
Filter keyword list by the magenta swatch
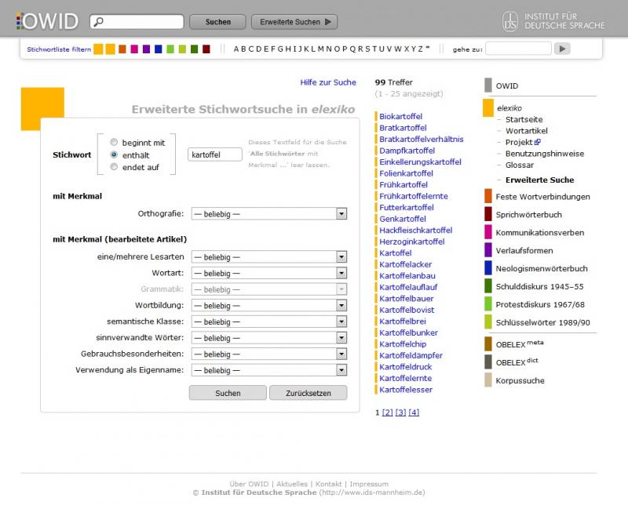(x=134, y=49)
